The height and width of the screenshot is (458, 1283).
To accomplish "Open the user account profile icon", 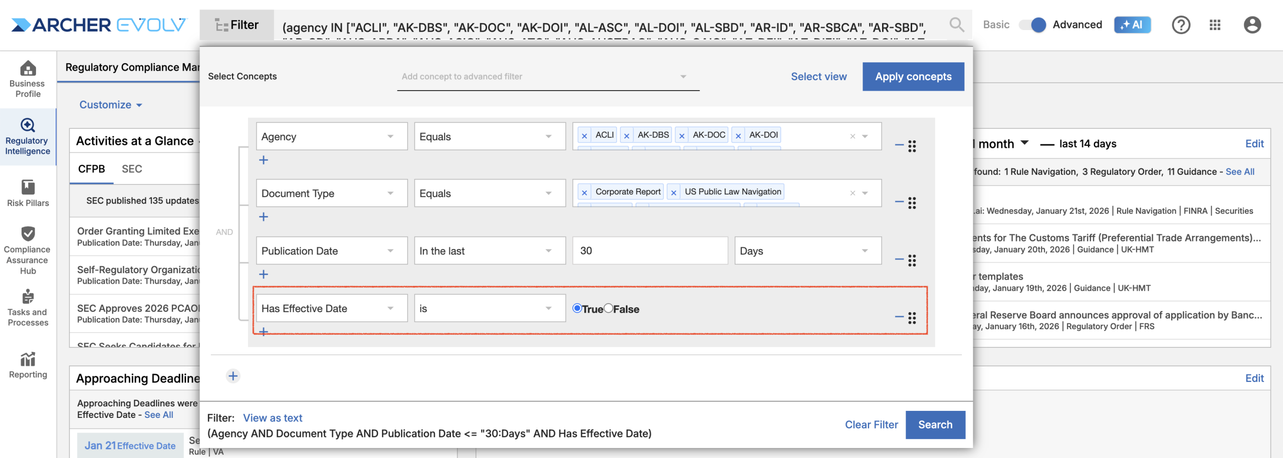I will click(x=1251, y=25).
